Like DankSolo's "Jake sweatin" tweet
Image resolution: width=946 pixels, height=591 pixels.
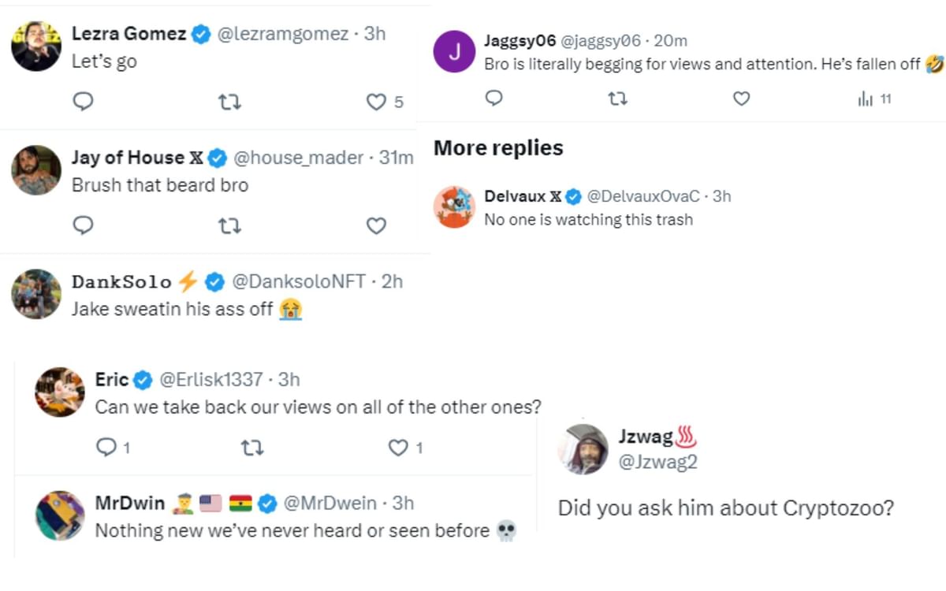(x=376, y=337)
